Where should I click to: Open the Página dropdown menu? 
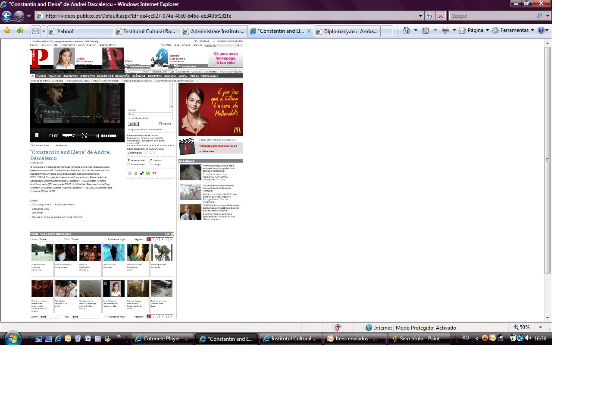click(476, 30)
